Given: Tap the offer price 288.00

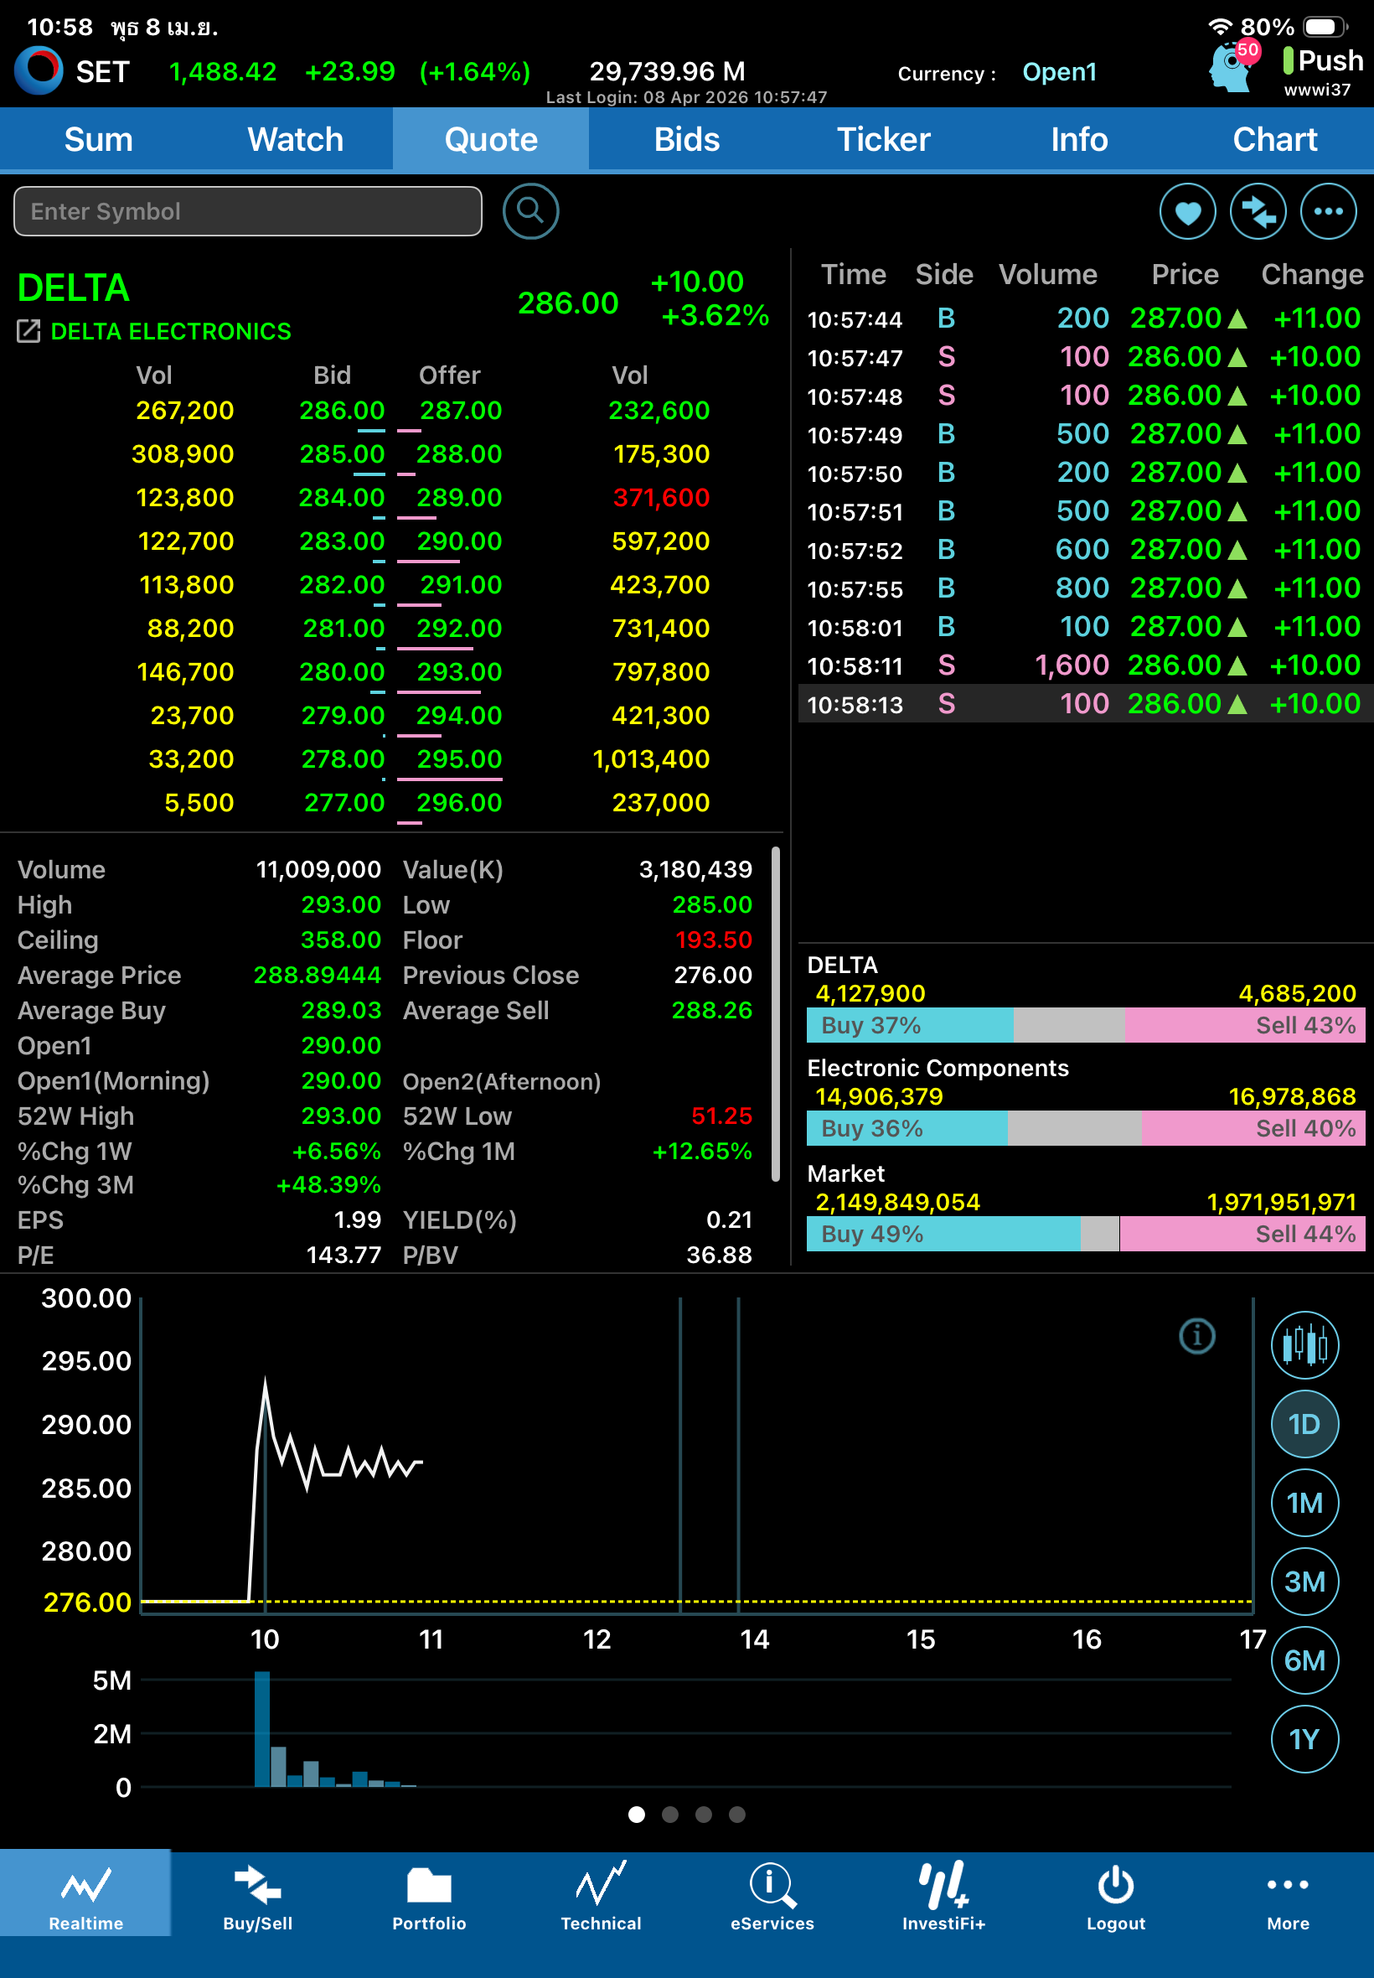Looking at the screenshot, I should (459, 453).
